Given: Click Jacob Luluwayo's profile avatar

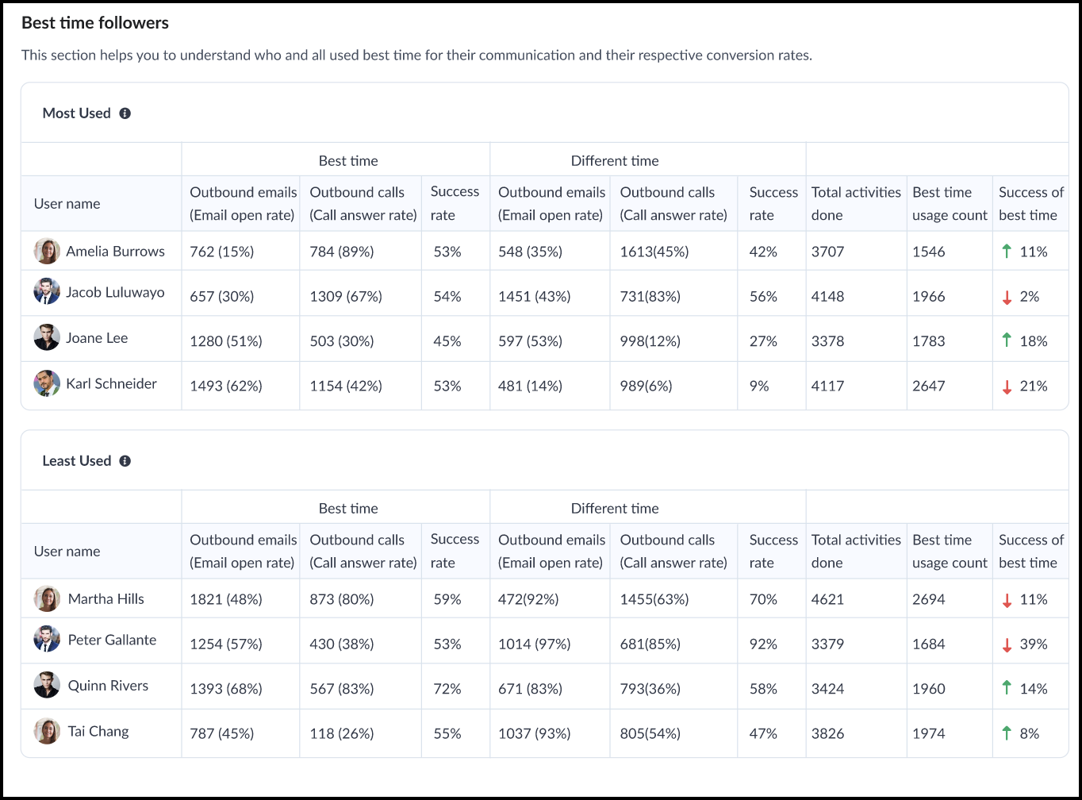Looking at the screenshot, I should [47, 292].
